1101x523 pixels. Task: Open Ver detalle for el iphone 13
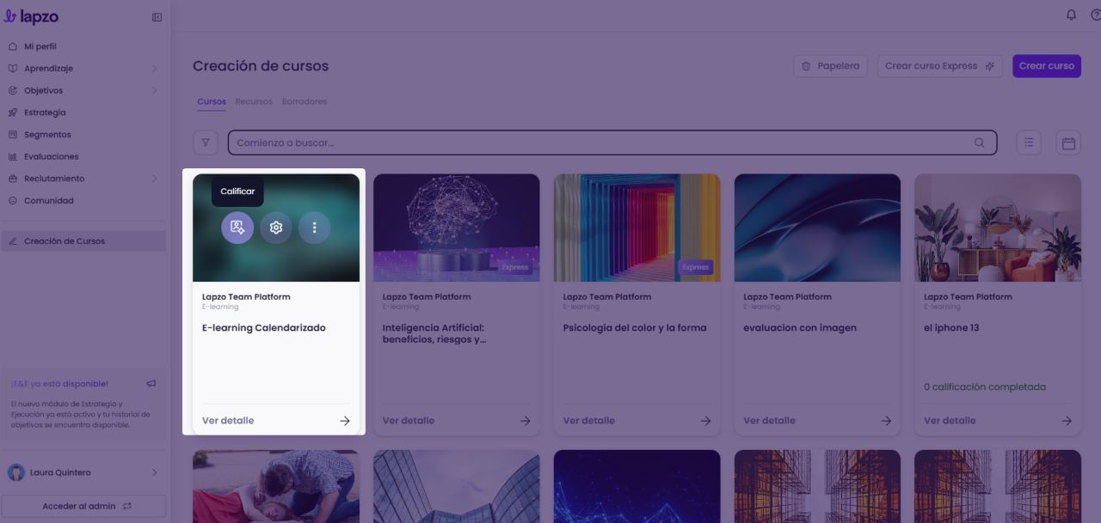point(950,421)
